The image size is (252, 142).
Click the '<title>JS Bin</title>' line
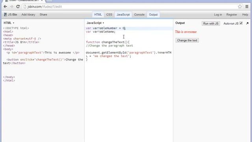coord(21,42)
